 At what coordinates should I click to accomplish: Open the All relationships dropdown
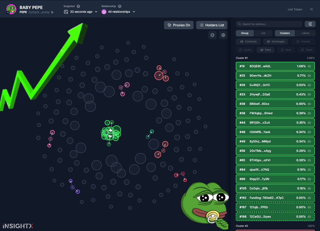[119, 12]
